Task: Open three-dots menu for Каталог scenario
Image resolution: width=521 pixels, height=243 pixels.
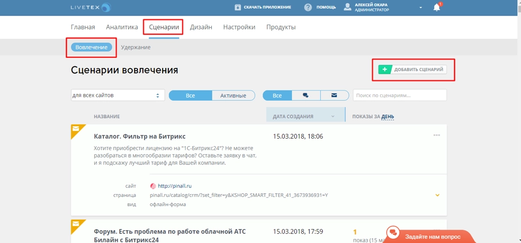Action: [436, 135]
